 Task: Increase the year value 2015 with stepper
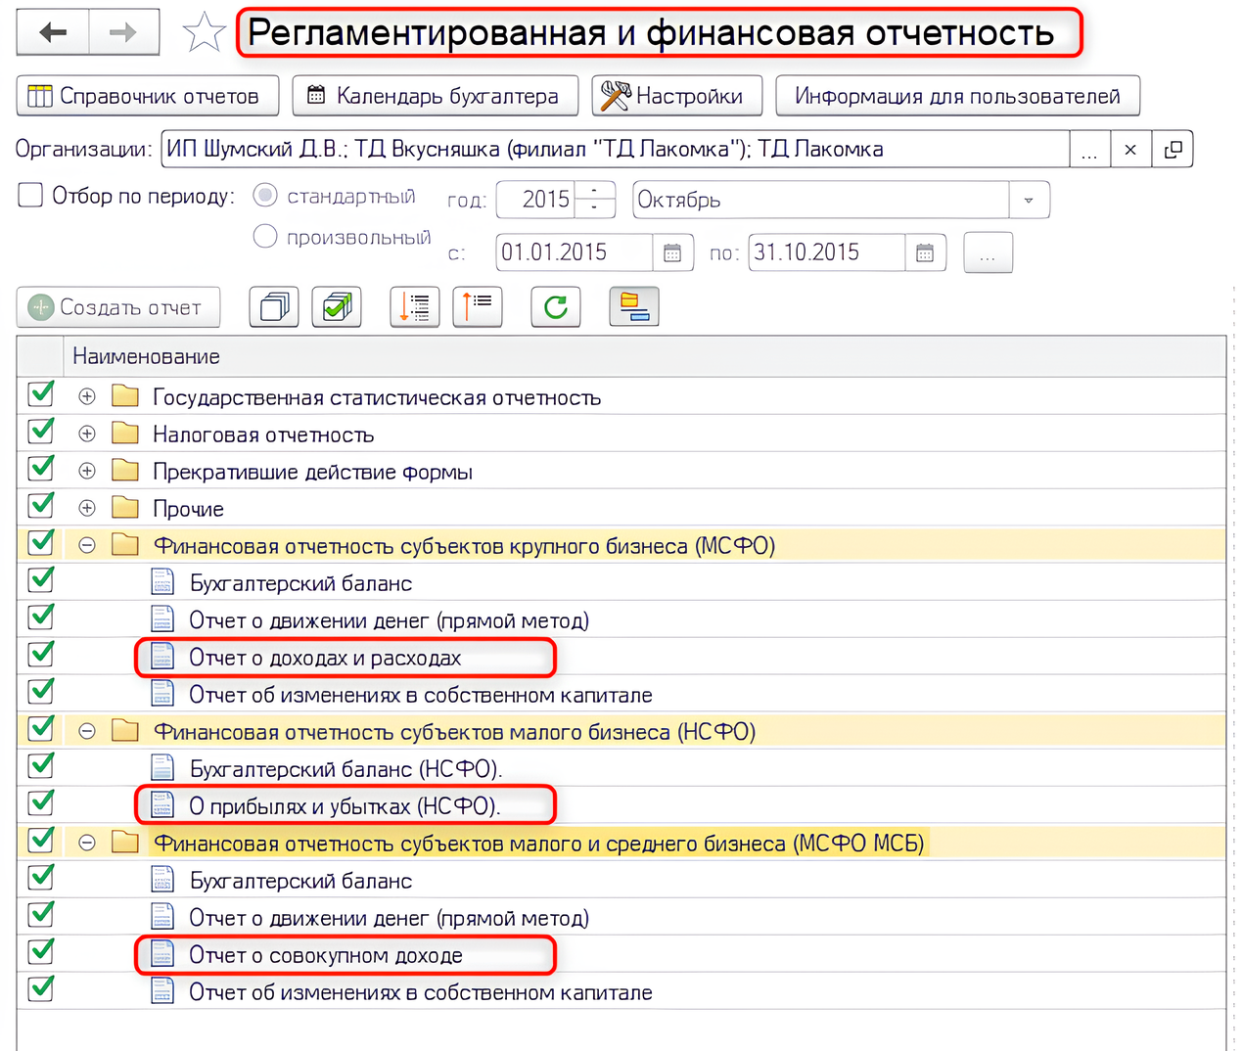coord(594,191)
